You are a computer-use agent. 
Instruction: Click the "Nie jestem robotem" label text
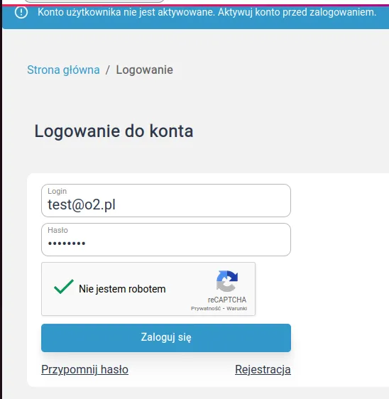click(122, 289)
